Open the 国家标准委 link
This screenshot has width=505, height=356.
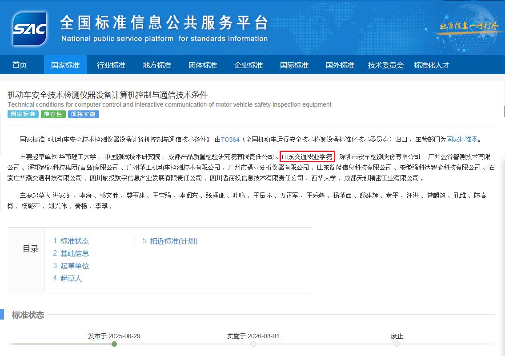[462, 139]
